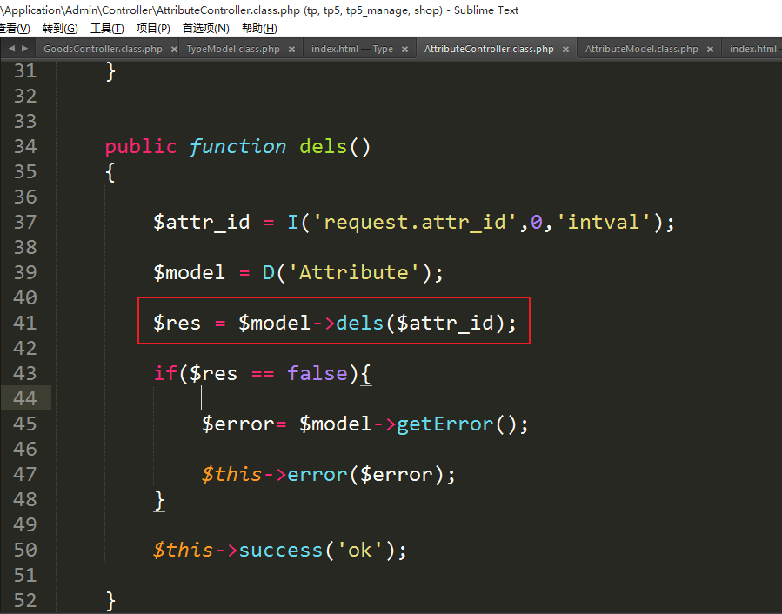Close the TypeModel.class.php tab
Viewport: 782px width, 614px height.
291,50
